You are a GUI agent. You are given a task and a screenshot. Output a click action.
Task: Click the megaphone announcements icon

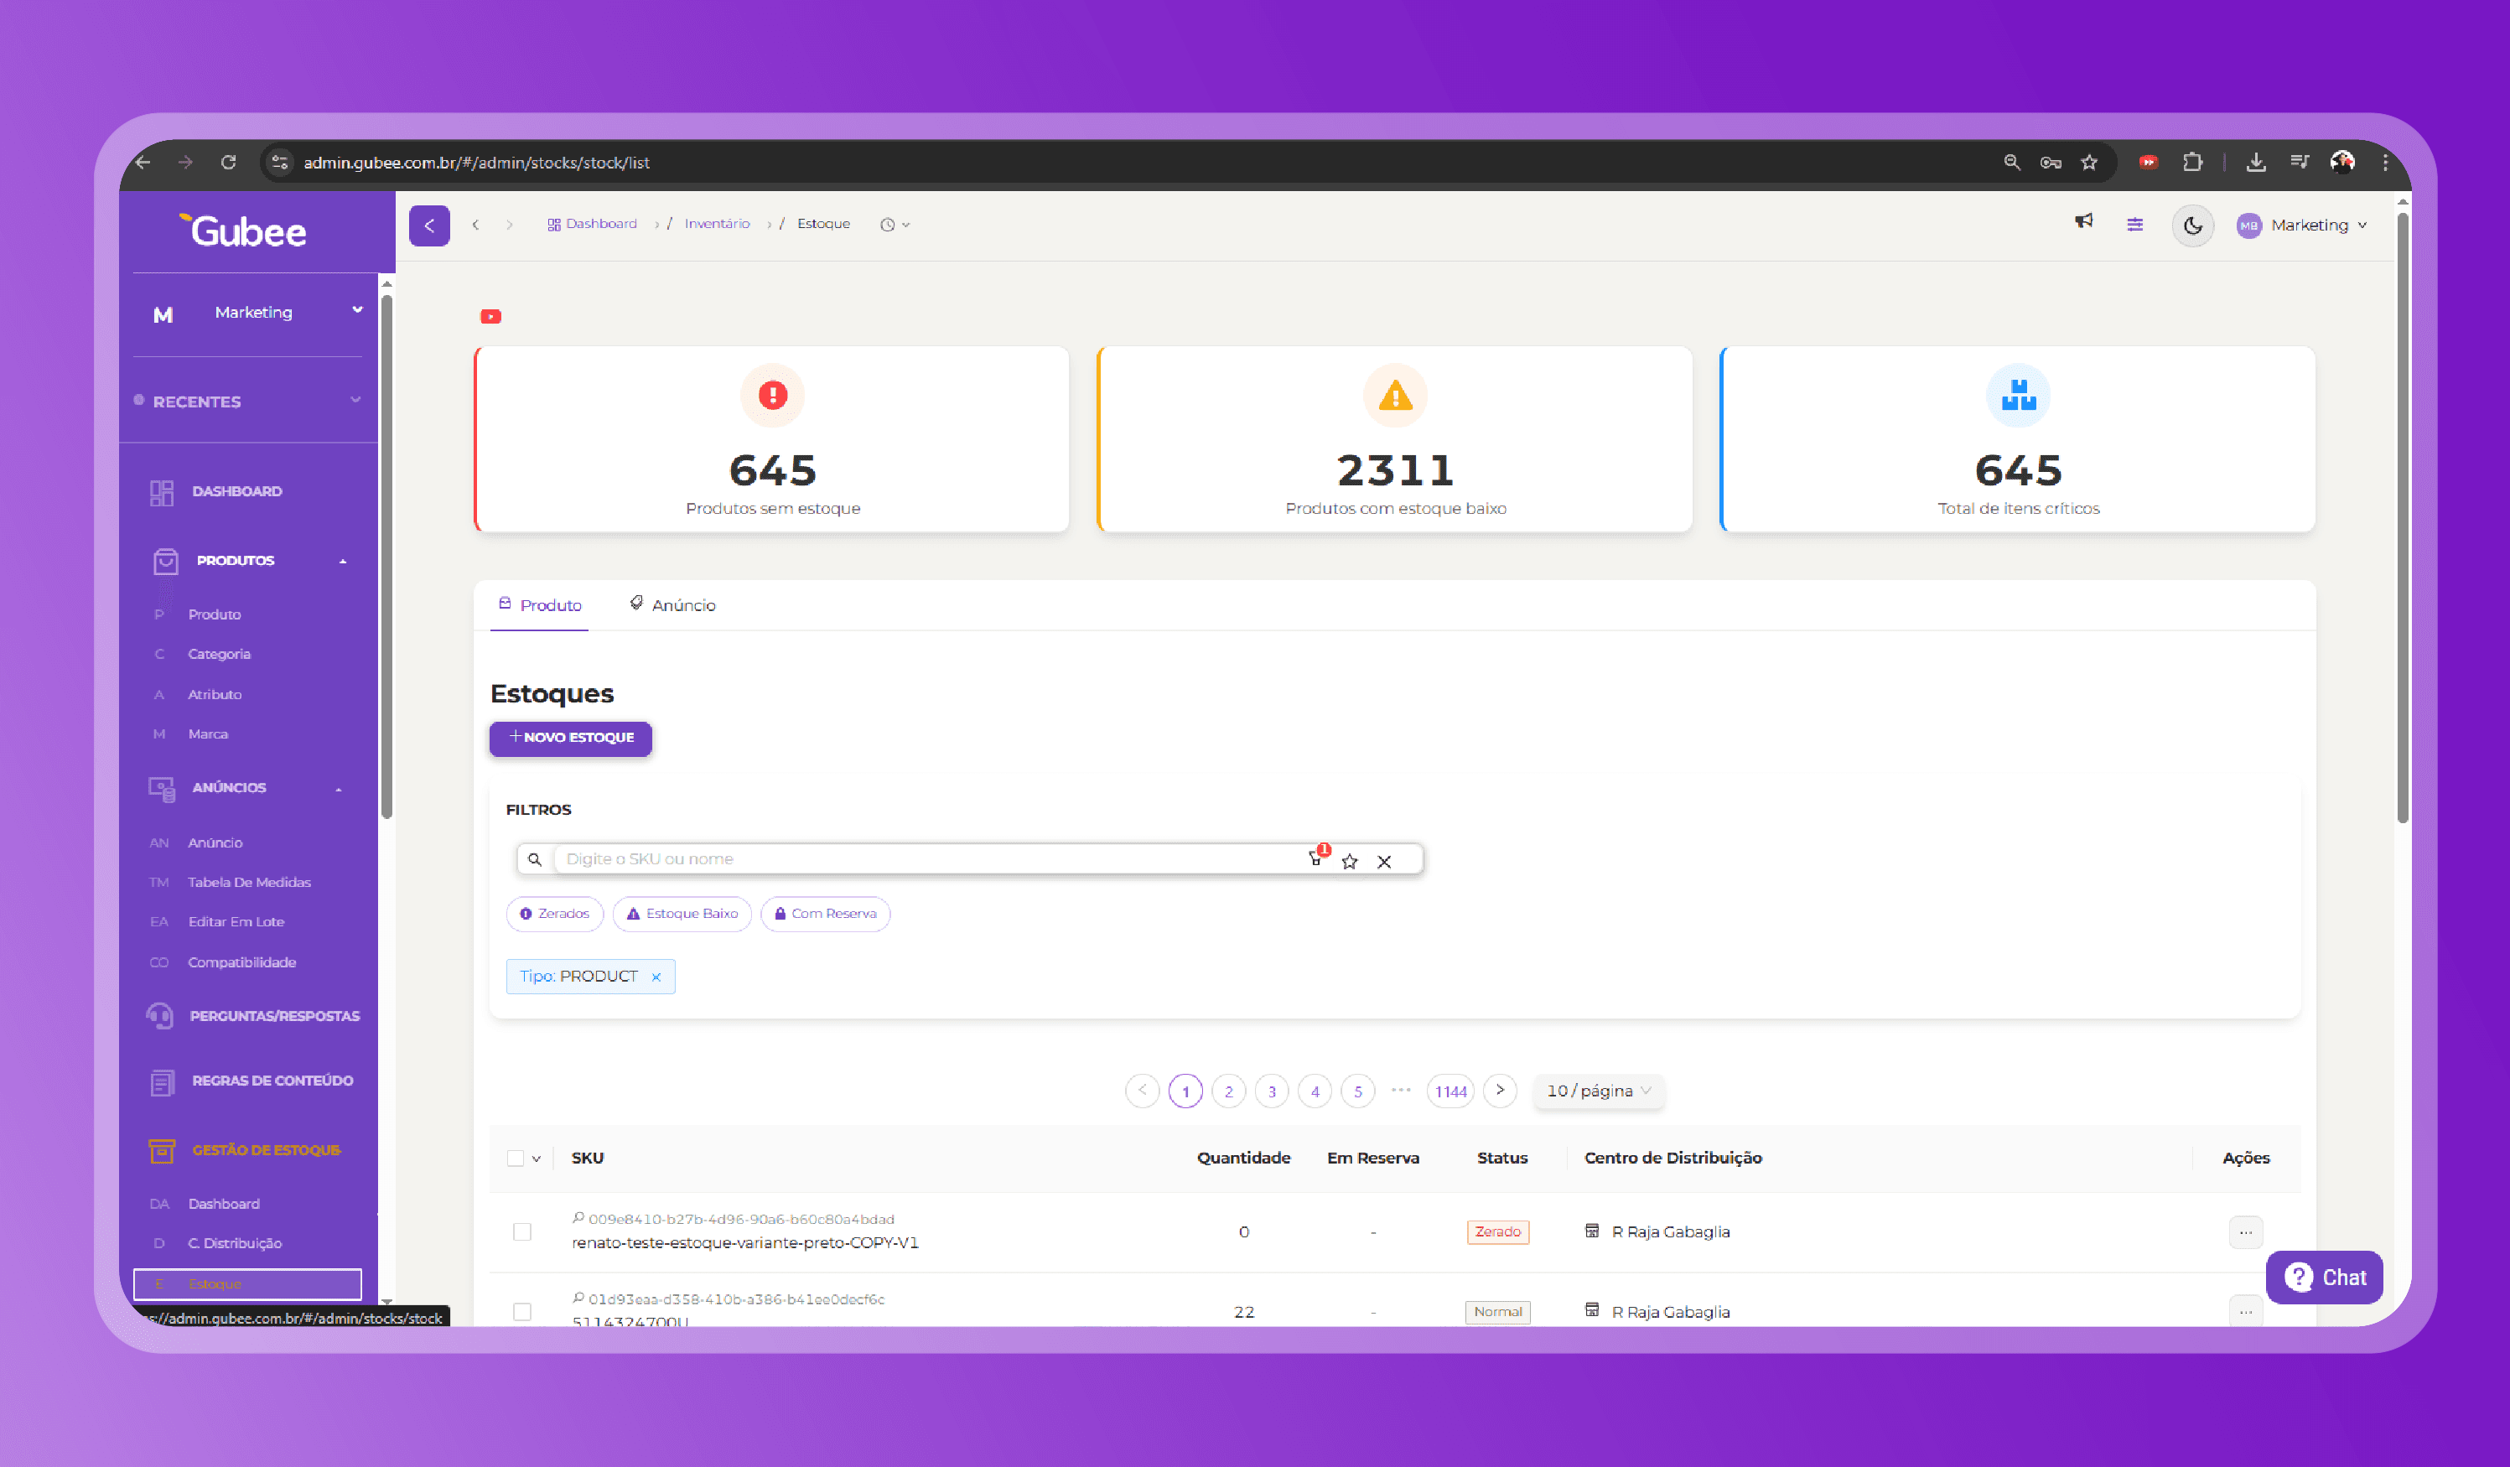tap(2082, 222)
